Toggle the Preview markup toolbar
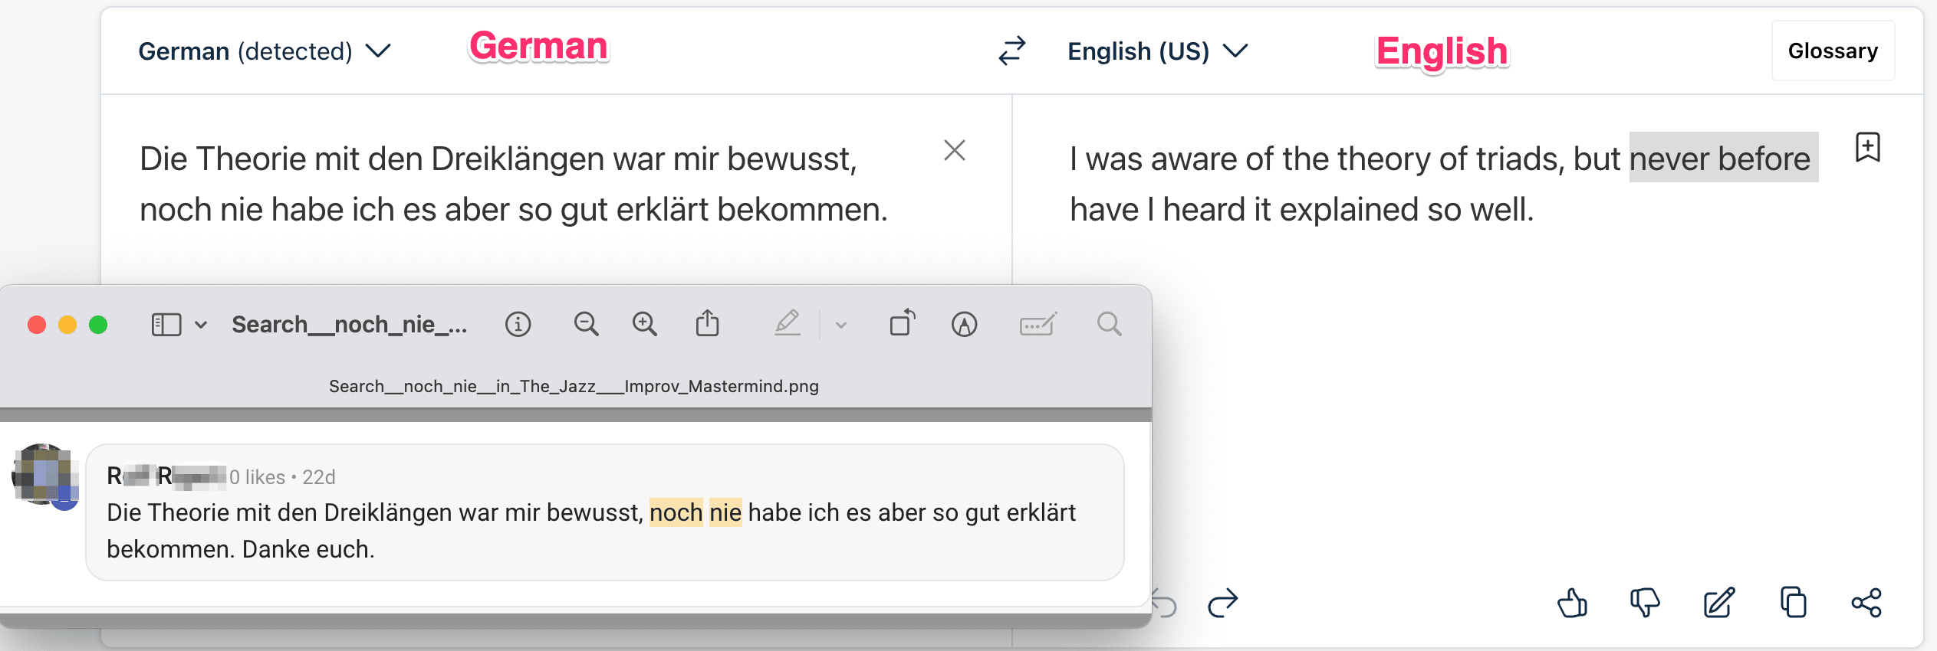Screen dimensions: 1937x651 coord(964,325)
